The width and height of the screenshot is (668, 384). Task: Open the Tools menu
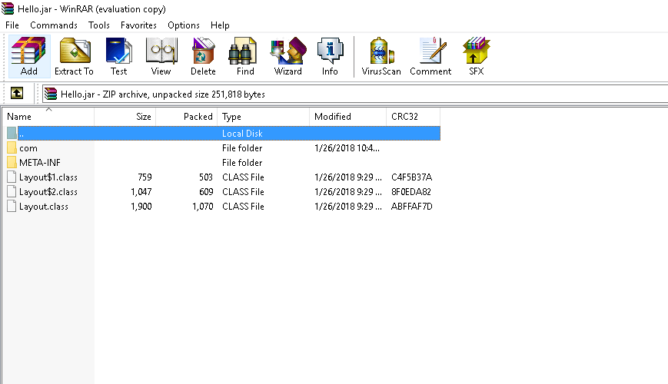point(99,25)
